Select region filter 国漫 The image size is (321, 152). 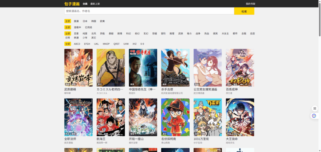76,21
